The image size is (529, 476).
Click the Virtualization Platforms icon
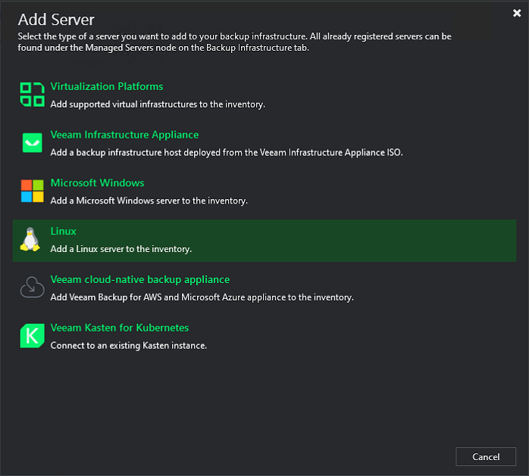(x=32, y=95)
